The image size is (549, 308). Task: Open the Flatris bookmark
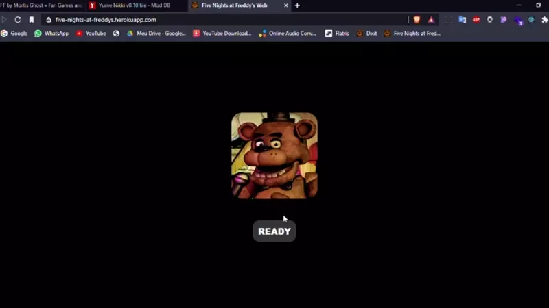pos(338,33)
